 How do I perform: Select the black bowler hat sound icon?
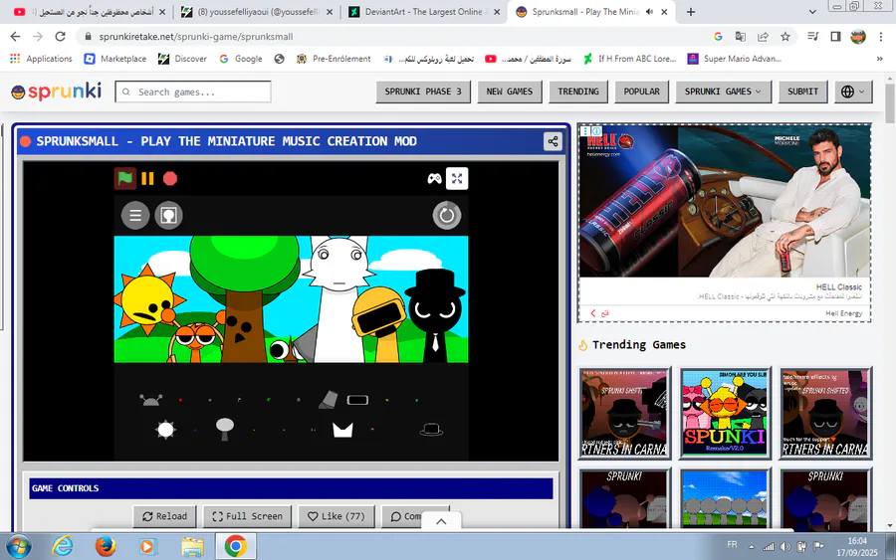pyautogui.click(x=431, y=430)
